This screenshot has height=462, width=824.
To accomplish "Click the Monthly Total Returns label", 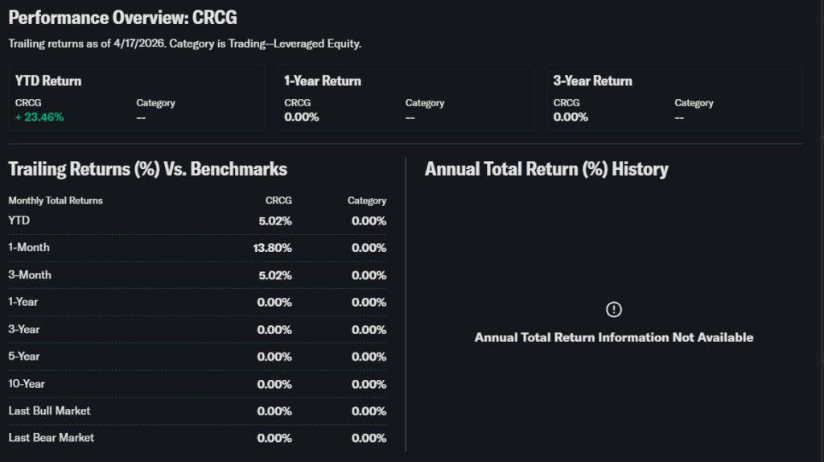I will [x=56, y=200].
